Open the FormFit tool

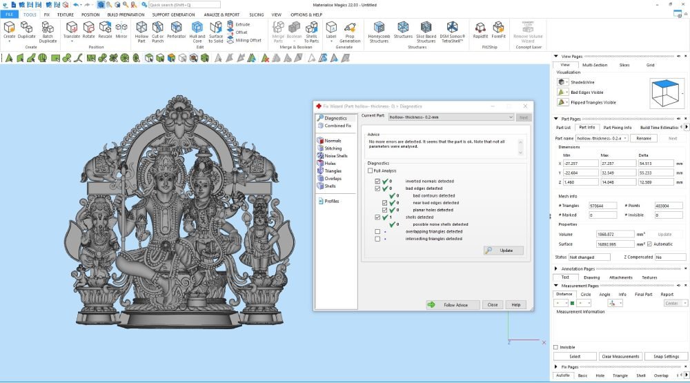click(498, 30)
